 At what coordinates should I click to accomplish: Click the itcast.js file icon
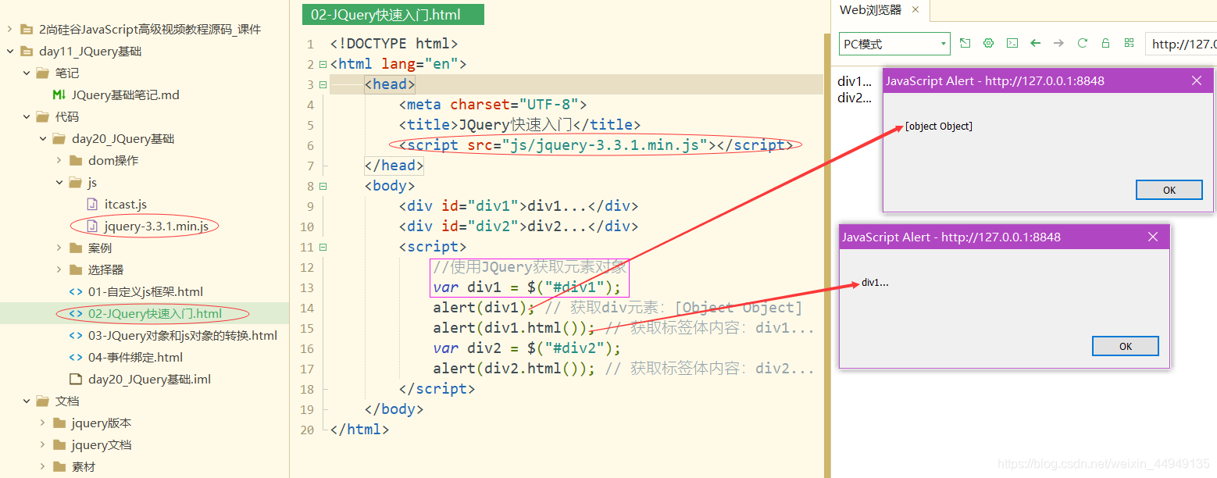pos(91,204)
